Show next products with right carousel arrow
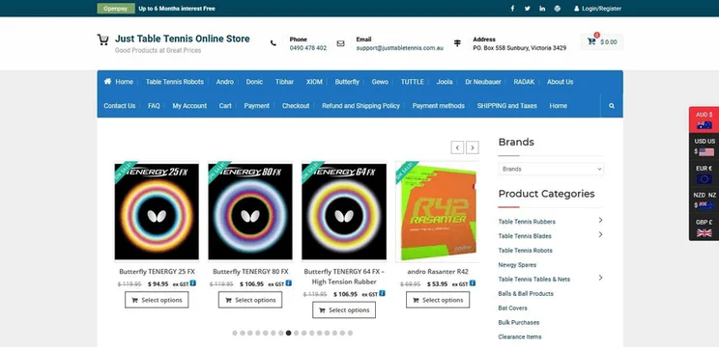 pyautogui.click(x=473, y=147)
